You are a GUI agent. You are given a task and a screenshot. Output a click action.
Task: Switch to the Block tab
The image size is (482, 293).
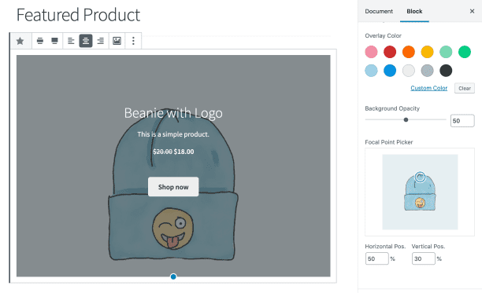click(x=414, y=11)
